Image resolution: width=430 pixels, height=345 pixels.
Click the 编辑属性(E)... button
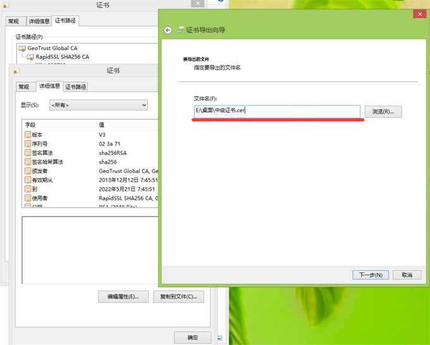123,296
